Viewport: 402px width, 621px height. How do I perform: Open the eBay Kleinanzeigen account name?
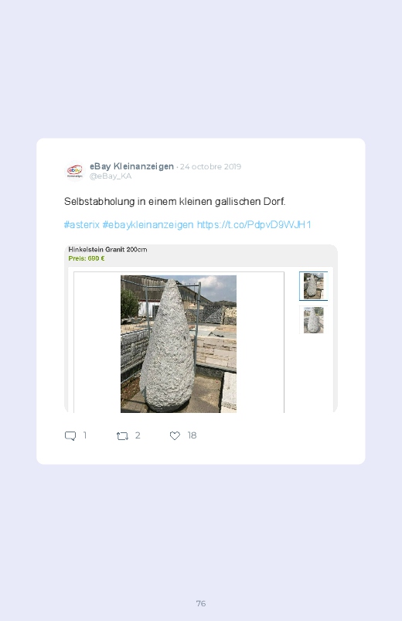131,166
